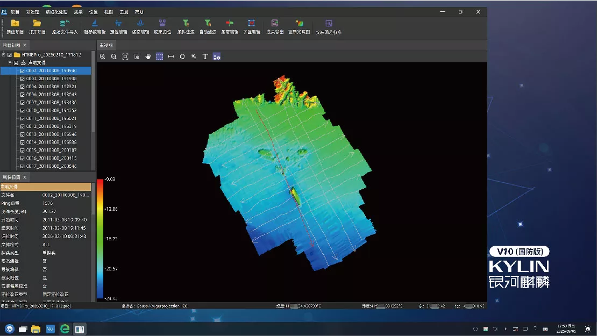Select file 0012_20110308_195319 in tree

(x=52, y=127)
